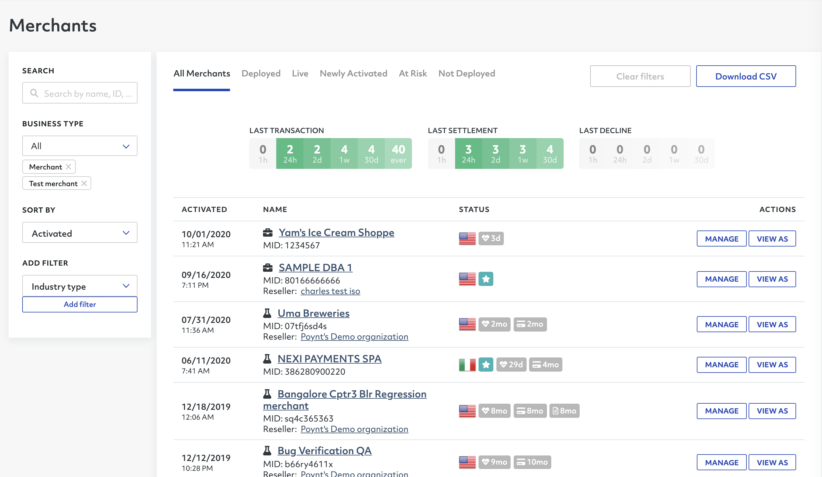This screenshot has height=477, width=822.
Task: Switch to the Deployed tab
Action: [261, 73]
